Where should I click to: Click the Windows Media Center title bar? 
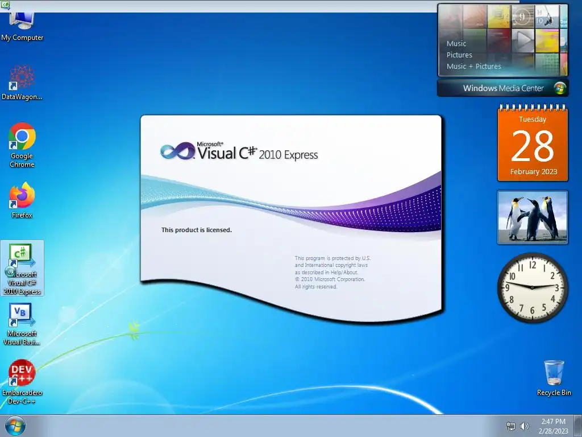pyautogui.click(x=502, y=88)
